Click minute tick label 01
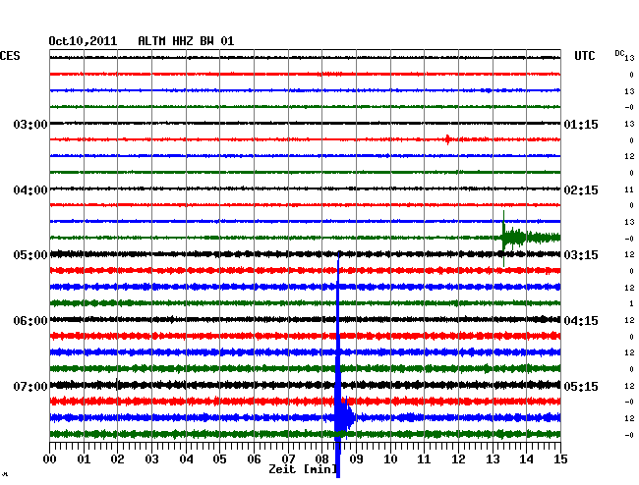The width and height of the screenshot is (639, 485). pyautogui.click(x=84, y=458)
